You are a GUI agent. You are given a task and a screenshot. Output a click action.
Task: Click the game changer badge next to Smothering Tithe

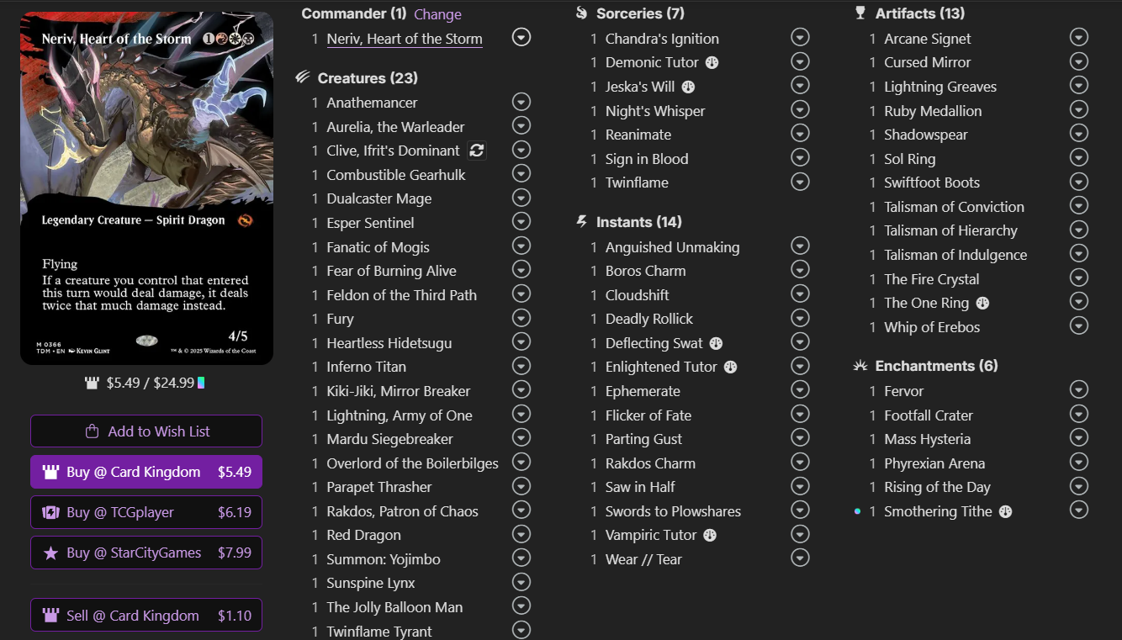point(1005,511)
